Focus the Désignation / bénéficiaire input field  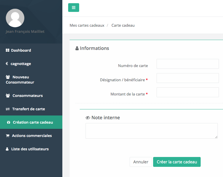click(188, 78)
